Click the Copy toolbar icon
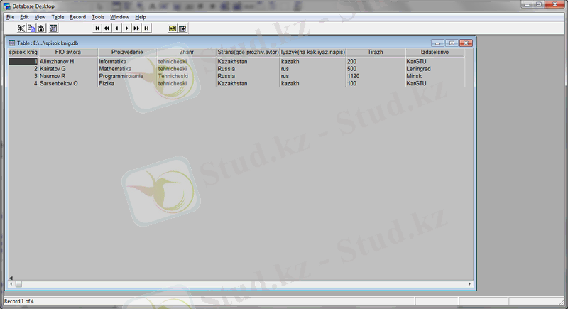 pos(31,28)
